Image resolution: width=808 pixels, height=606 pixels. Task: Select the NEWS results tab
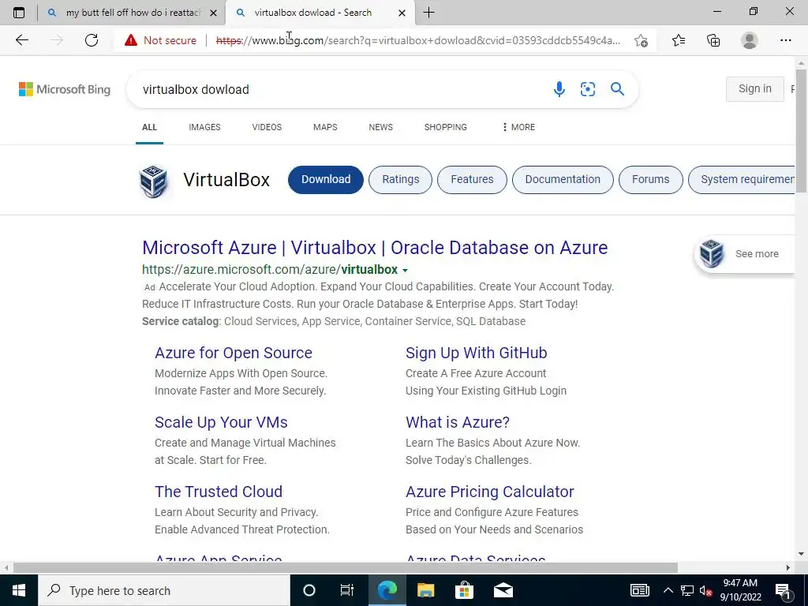point(381,127)
